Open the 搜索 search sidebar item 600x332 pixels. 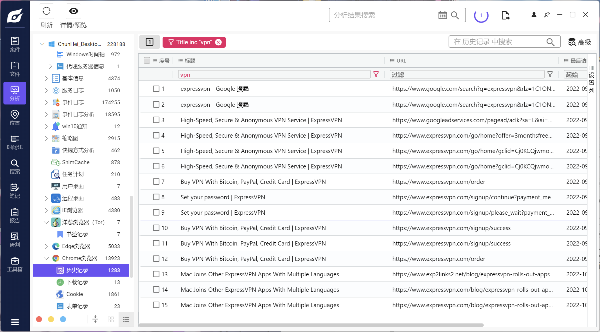[15, 166]
